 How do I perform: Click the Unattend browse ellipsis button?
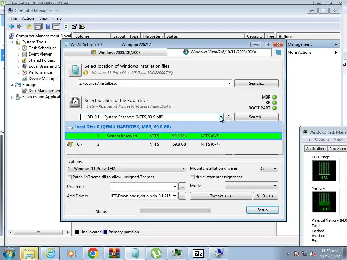click(x=182, y=187)
